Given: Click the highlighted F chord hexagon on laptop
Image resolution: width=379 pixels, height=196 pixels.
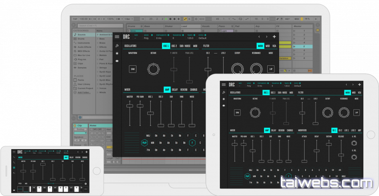Looking at the screenshot, I should [x=191, y=142].
